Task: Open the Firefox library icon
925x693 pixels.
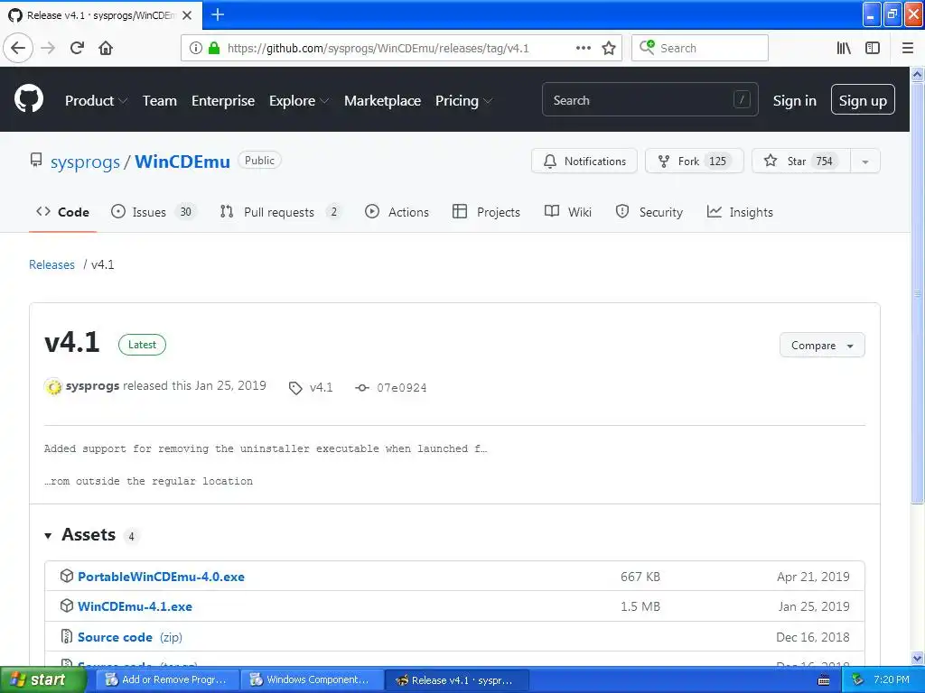Action: coord(844,48)
